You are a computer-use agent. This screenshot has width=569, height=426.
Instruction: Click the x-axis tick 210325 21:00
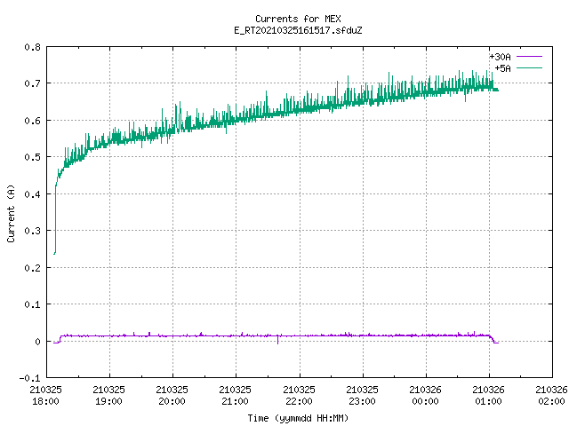coord(235,395)
